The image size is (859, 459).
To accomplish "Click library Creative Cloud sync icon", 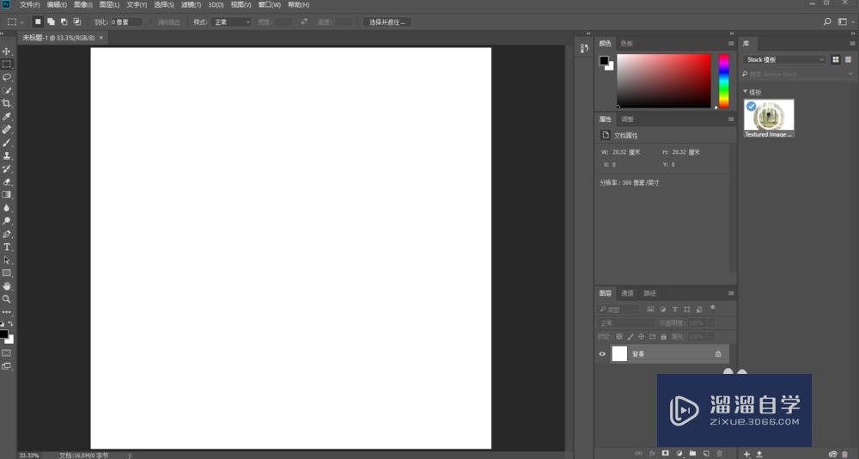I will coord(833,454).
